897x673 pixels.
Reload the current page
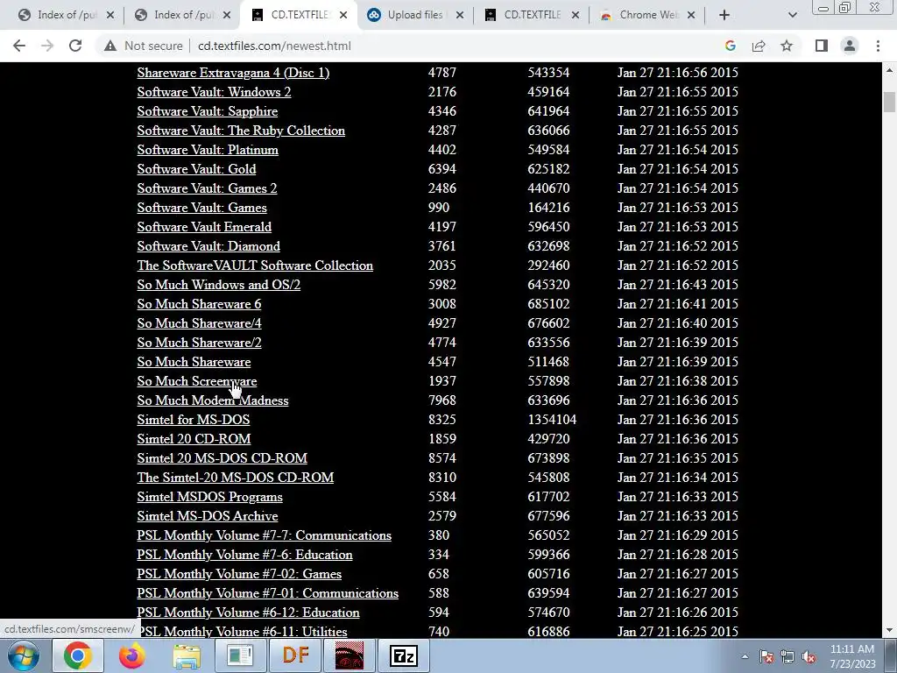pos(75,46)
